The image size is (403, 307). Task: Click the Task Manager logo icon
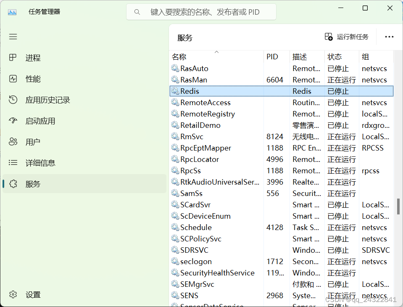tap(12, 11)
